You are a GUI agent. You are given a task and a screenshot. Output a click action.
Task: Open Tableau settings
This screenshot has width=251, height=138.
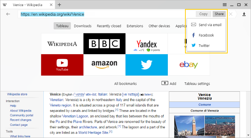pyautogui.click(x=197, y=84)
